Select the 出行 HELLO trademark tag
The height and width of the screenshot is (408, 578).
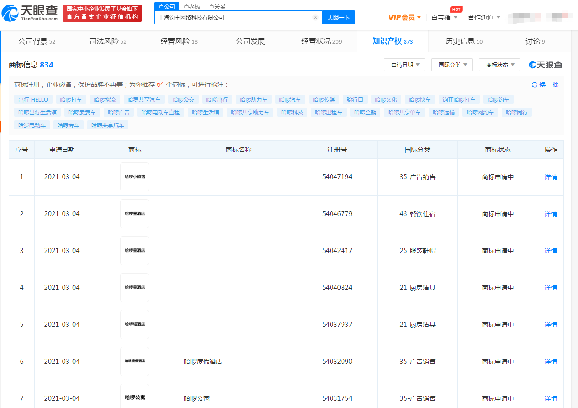33,99
